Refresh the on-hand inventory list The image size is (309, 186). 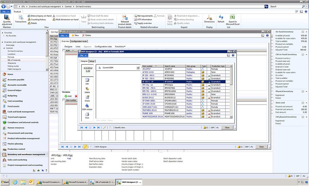click(x=221, y=19)
